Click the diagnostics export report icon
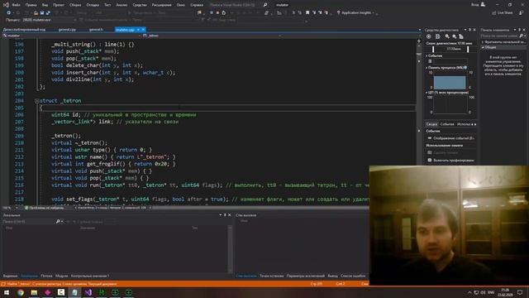 click(x=437, y=36)
